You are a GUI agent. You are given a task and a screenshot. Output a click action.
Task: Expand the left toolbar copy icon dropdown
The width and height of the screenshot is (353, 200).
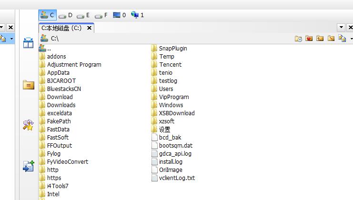pyautogui.click(x=11, y=39)
